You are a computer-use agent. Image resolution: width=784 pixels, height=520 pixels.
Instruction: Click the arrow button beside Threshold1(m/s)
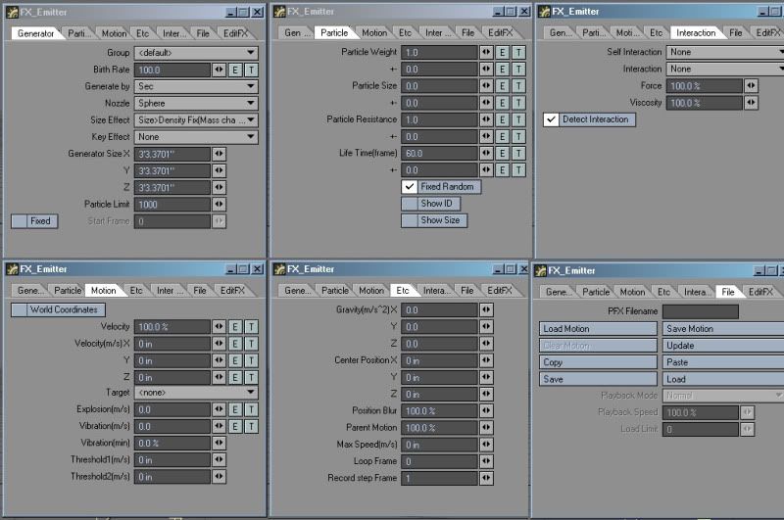[219, 460]
